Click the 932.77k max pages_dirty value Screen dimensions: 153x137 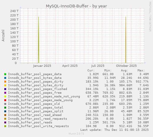click(142, 82)
